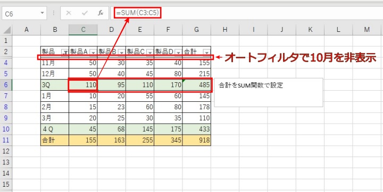Select the 12月 total cell 215
Screen dimensions: 383x192
[x=197, y=74]
